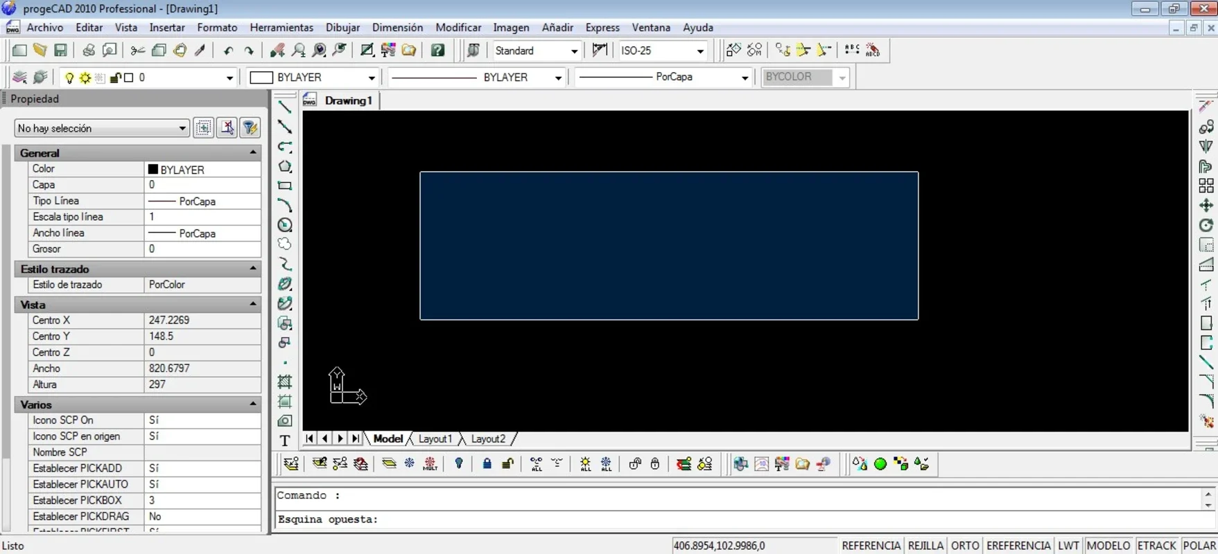This screenshot has height=554, width=1218.
Task: Click the New drawing icon
Action: (x=19, y=51)
